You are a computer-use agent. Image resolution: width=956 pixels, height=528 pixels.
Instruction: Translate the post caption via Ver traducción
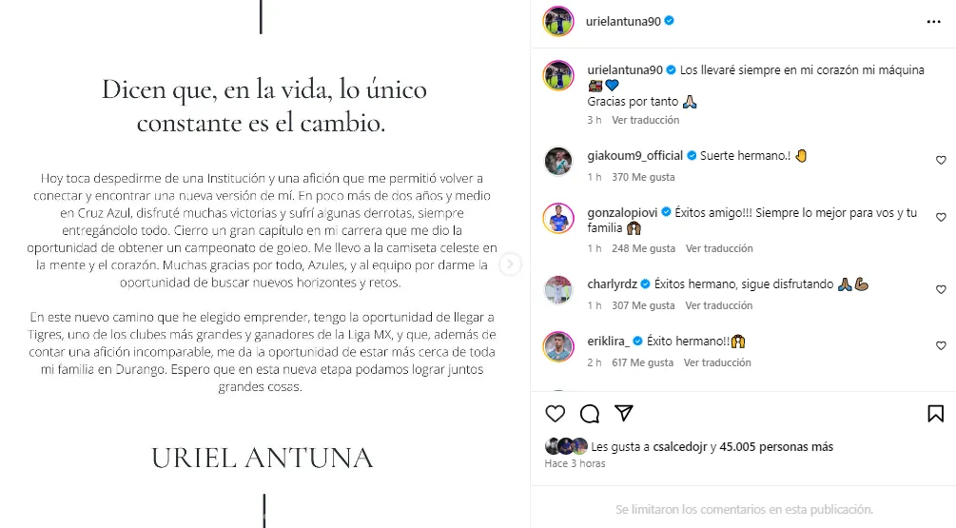(645, 120)
